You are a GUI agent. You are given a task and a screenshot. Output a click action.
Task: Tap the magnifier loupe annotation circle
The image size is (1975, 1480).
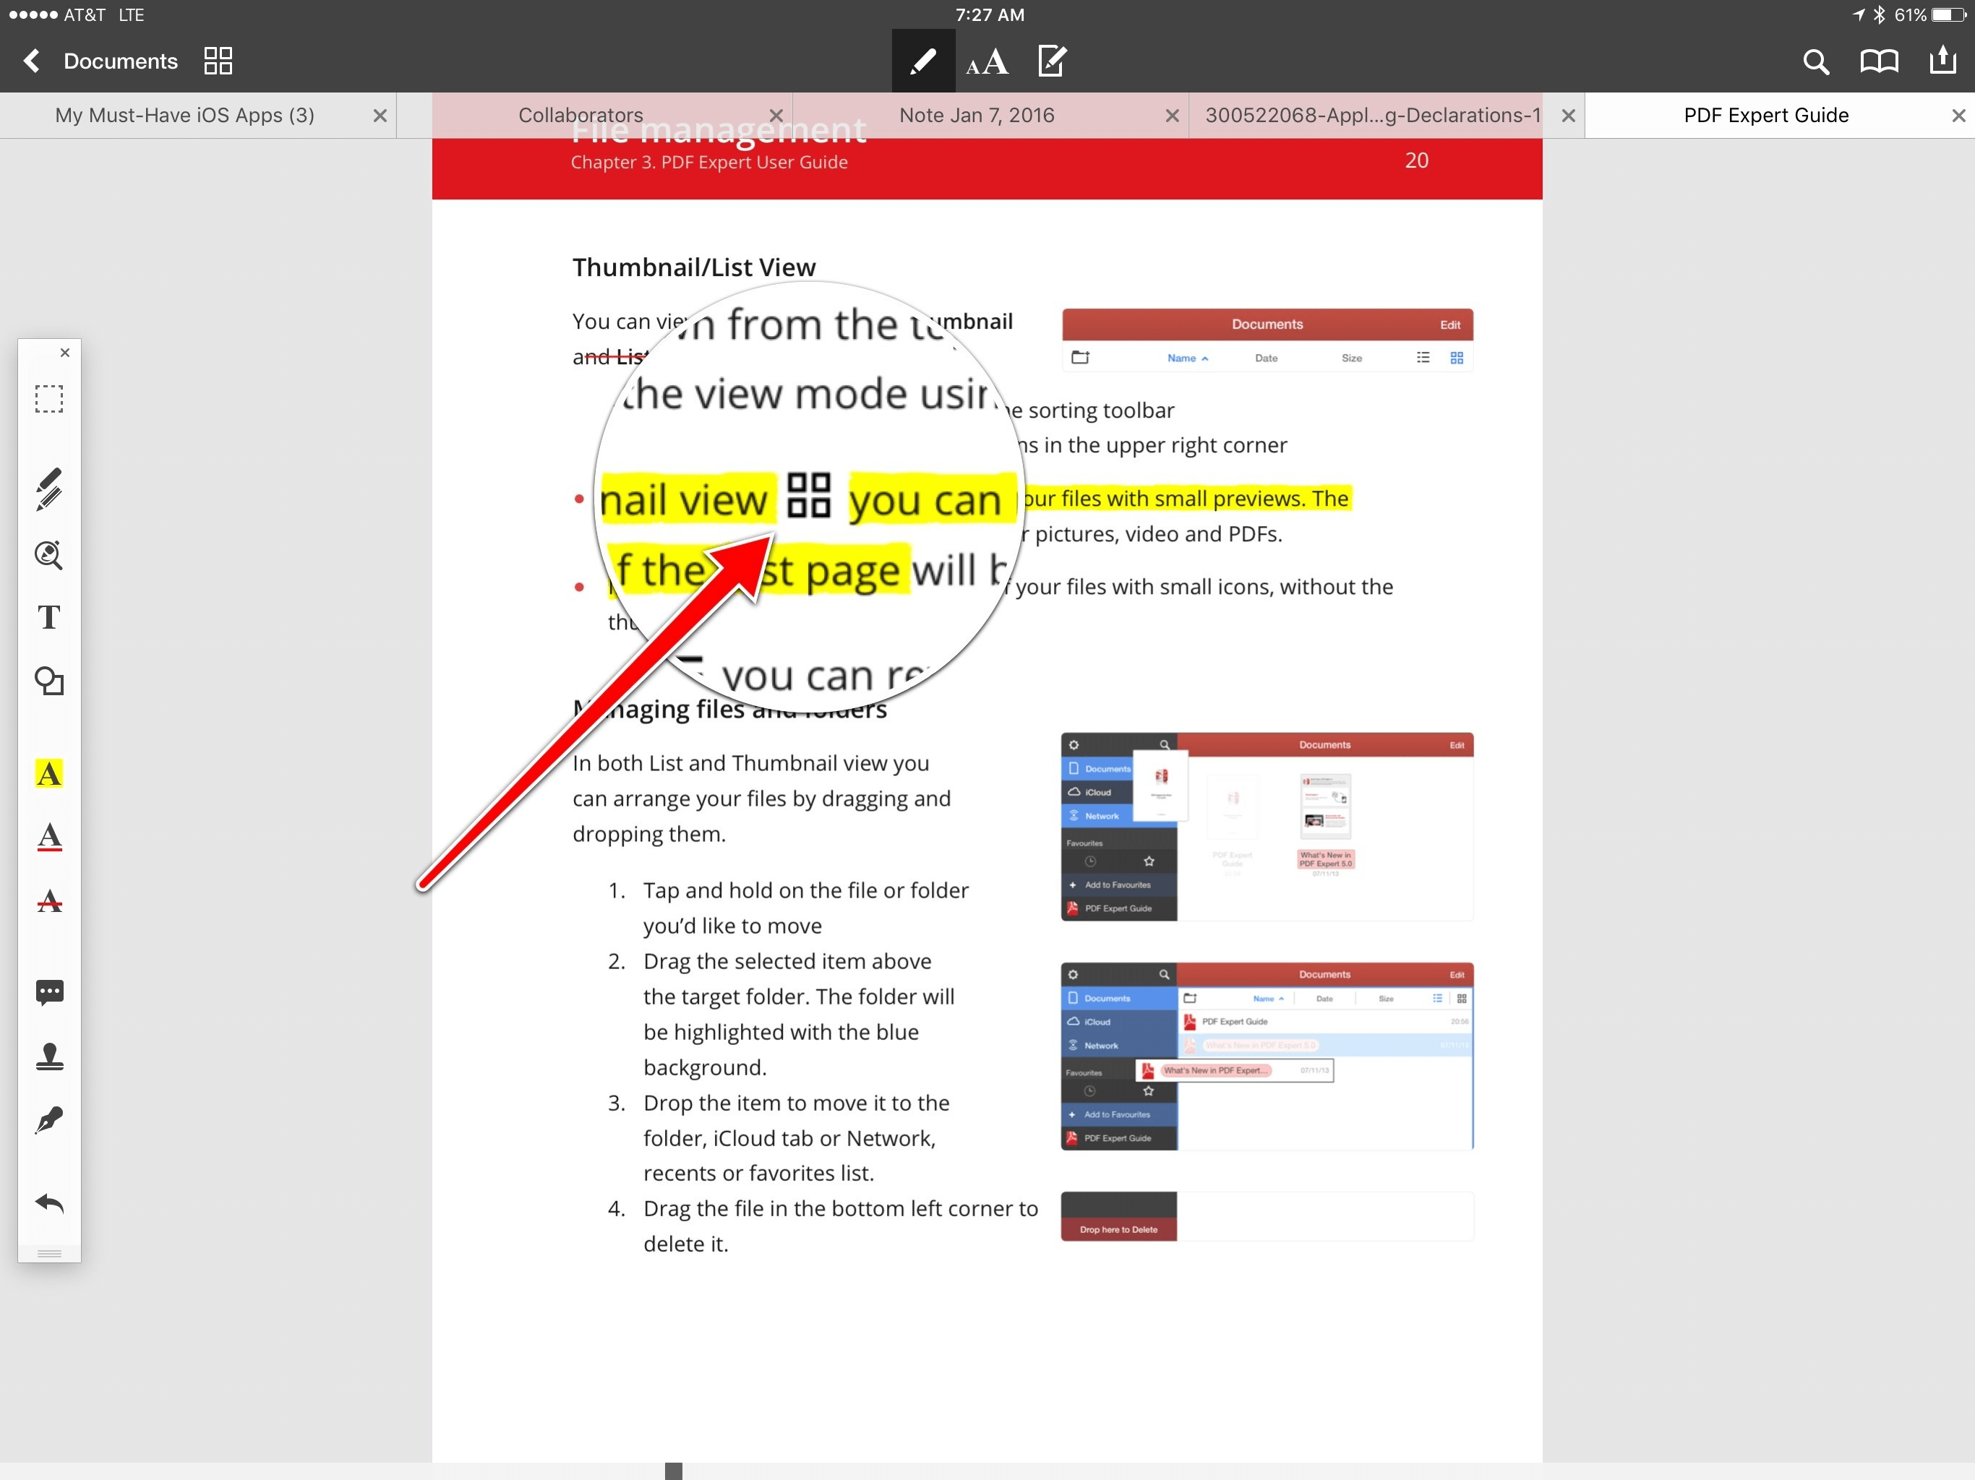tap(808, 496)
